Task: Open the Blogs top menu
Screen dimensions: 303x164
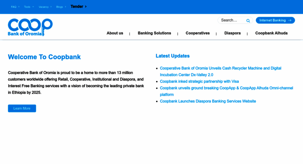Action: (60, 7)
